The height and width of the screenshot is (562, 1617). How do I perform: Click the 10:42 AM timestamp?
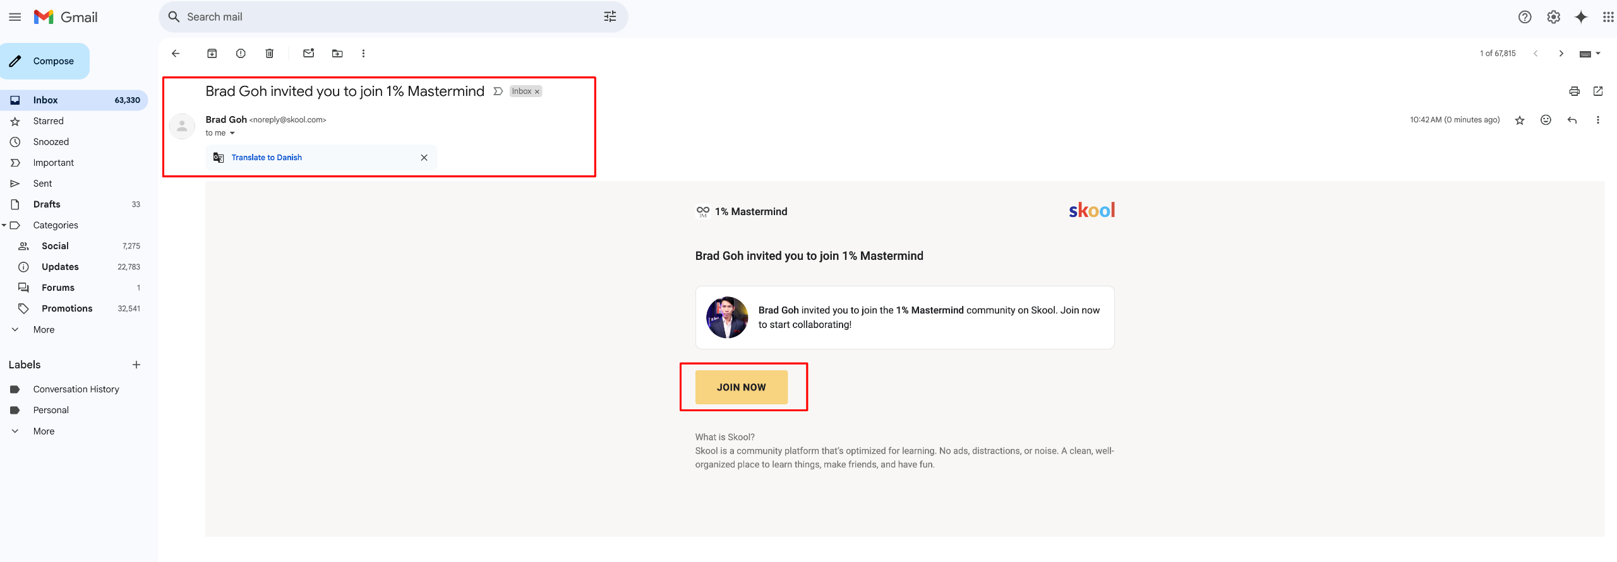(x=1455, y=120)
